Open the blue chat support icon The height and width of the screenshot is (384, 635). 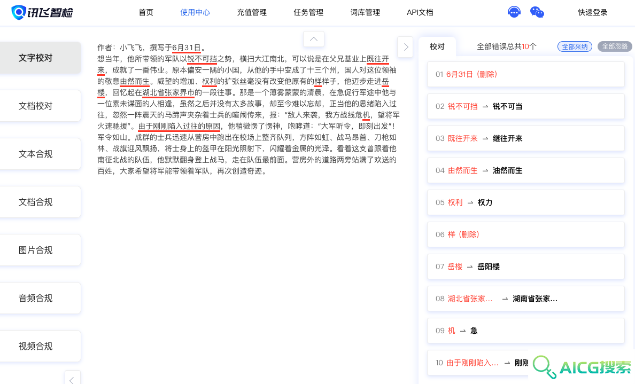click(514, 12)
